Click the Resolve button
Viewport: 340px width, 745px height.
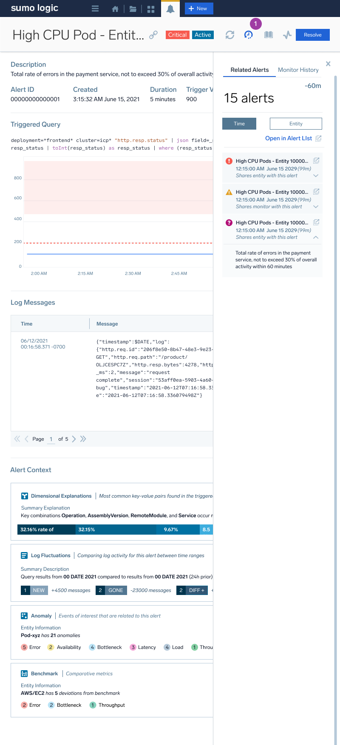click(313, 35)
